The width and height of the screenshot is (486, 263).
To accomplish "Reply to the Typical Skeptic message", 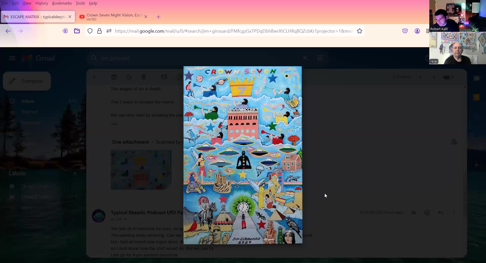I will tap(441, 213).
